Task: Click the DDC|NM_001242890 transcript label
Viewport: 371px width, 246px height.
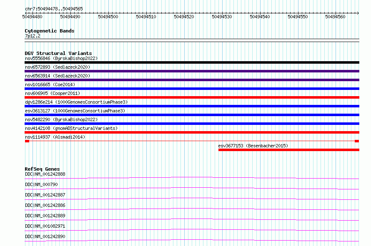Action: pos(45,236)
